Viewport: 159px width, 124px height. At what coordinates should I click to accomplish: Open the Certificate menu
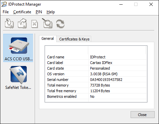pyautogui.click(x=22, y=12)
